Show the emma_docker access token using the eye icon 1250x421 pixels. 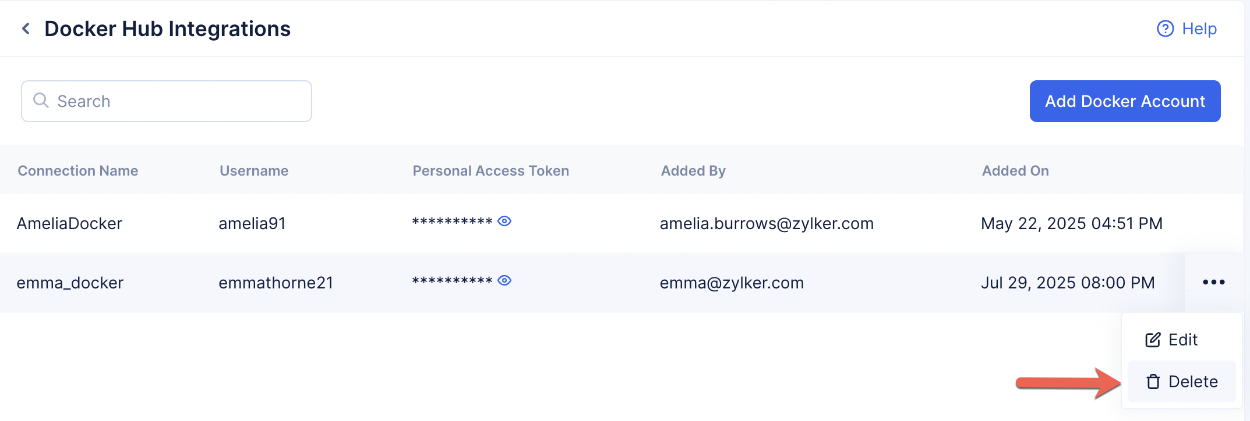[504, 280]
